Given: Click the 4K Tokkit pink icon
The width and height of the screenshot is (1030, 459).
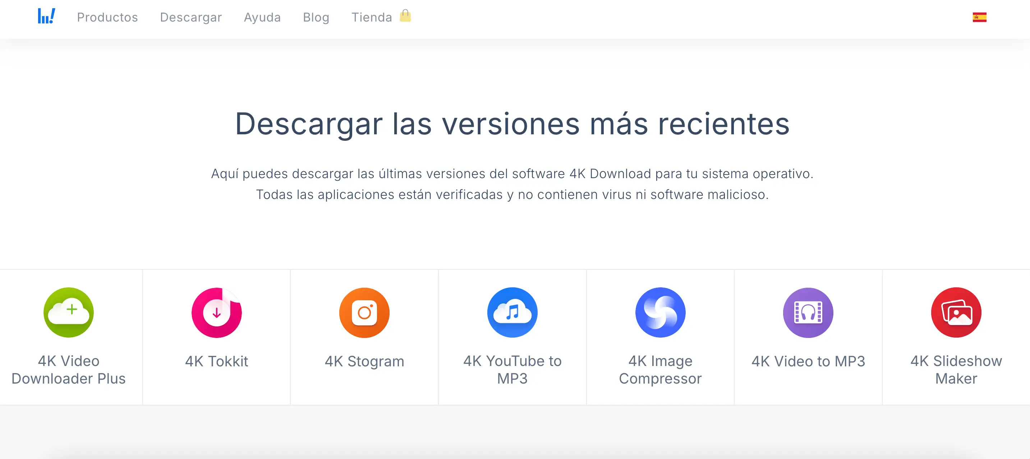Looking at the screenshot, I should click(x=216, y=312).
